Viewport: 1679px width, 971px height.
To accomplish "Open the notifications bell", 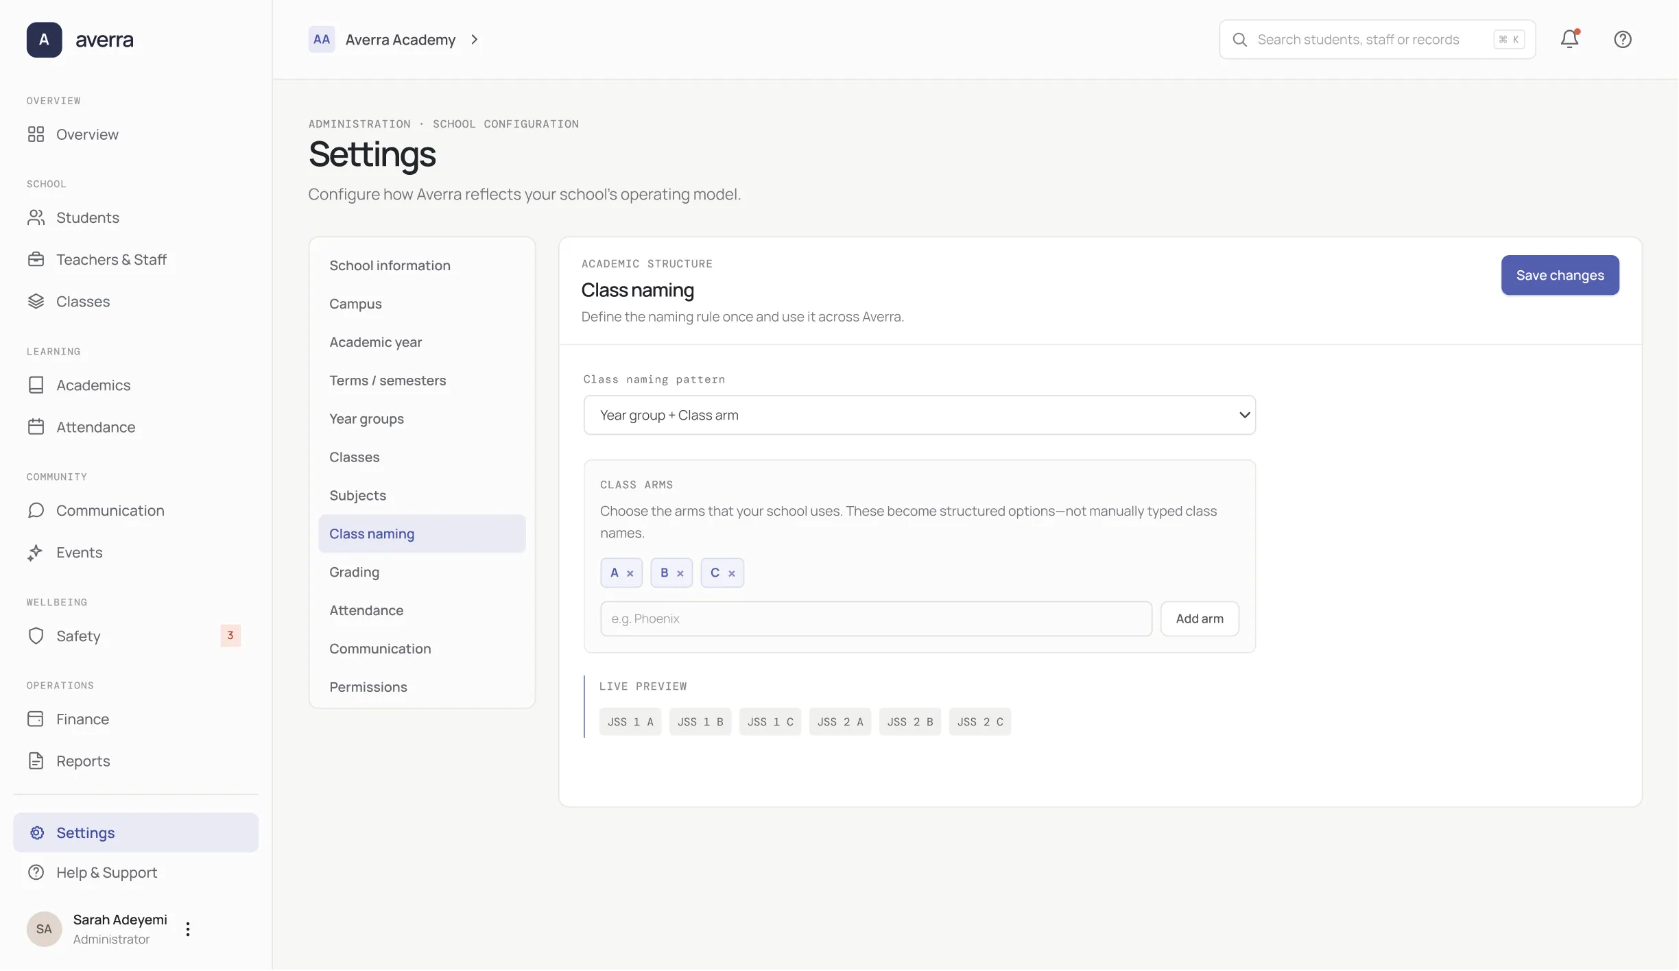I will click(x=1569, y=39).
